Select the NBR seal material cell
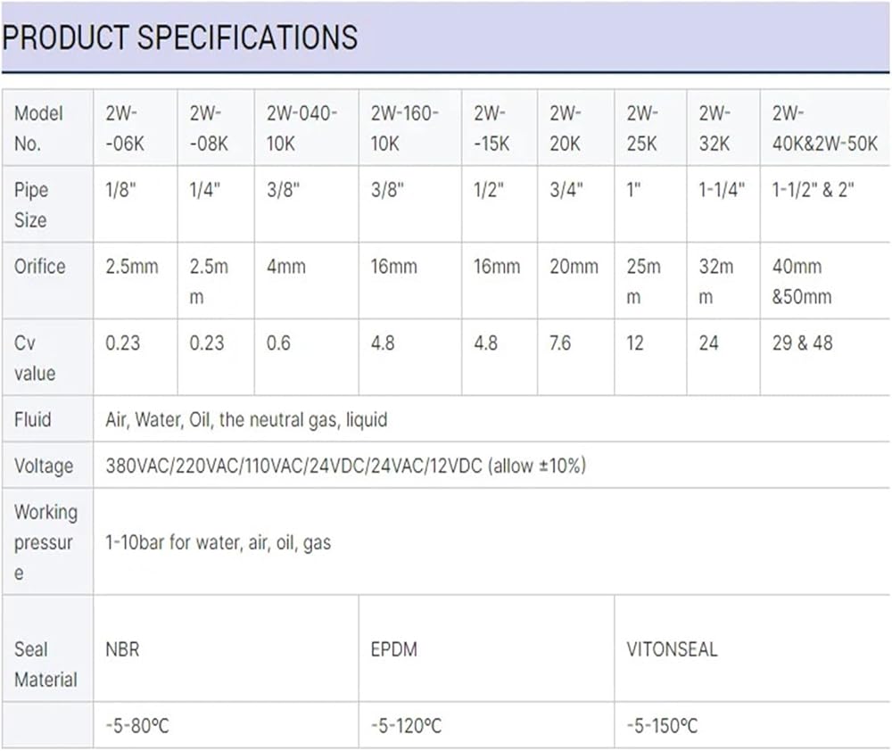 pyautogui.click(x=227, y=648)
